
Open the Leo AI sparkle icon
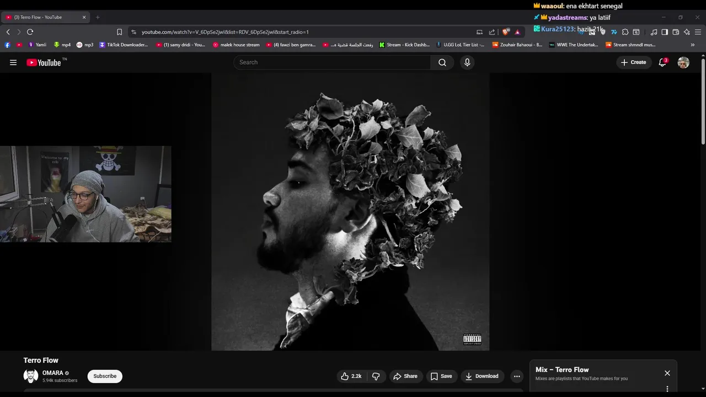coord(687,32)
